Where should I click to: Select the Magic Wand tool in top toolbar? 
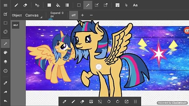88,5
